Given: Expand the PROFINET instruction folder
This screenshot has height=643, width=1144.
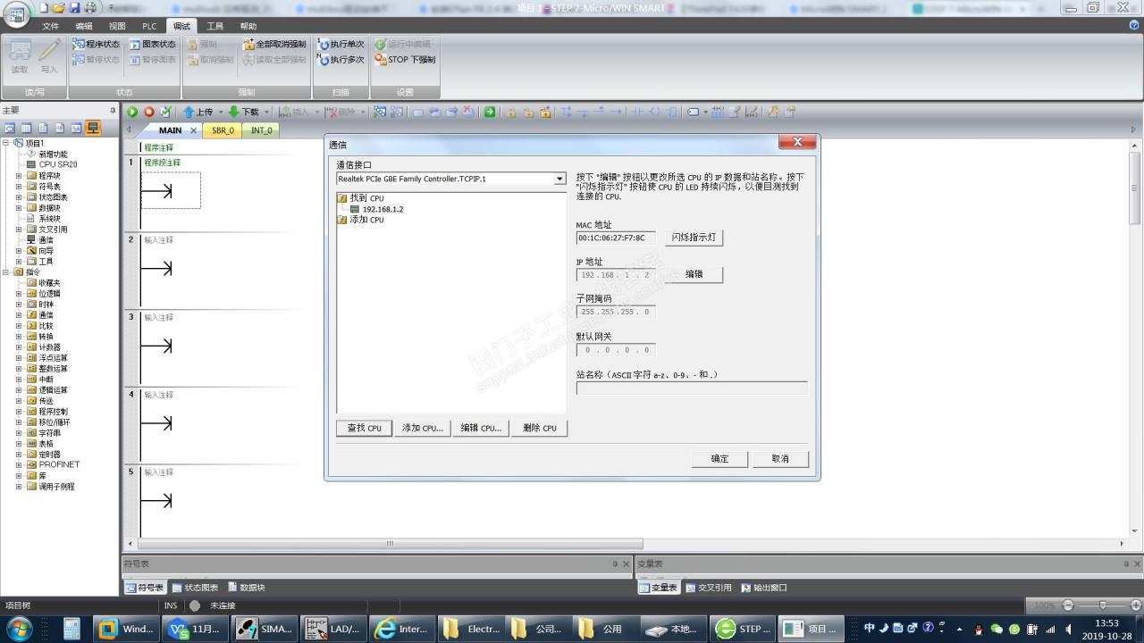Looking at the screenshot, I should point(19,465).
